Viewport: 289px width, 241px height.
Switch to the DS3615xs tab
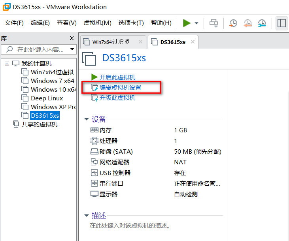[173, 42]
